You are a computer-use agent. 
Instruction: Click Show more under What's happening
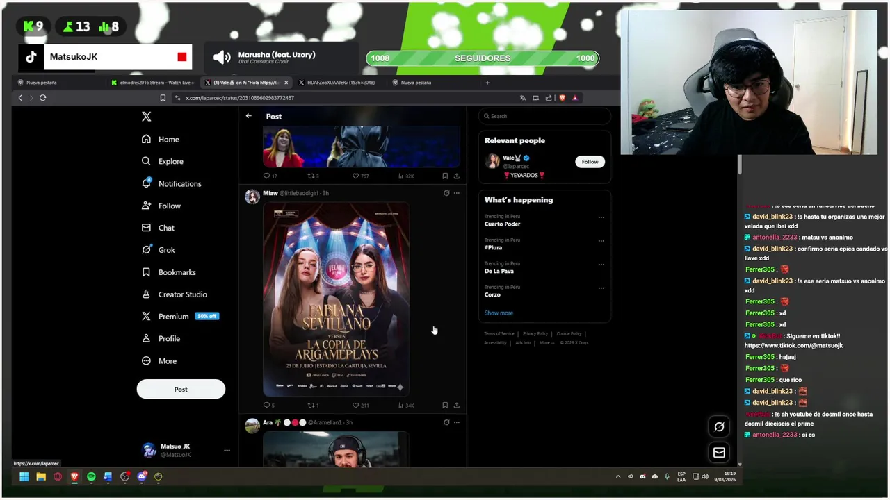(x=499, y=313)
